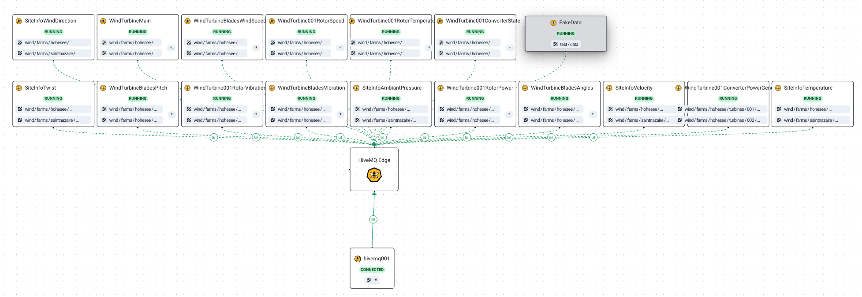
Task: Click saintnazaire topic in SiteInfoWindDirection
Action: point(53,53)
